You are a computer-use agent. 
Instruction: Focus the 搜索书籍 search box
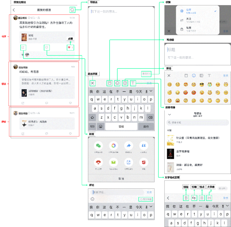(197, 123)
